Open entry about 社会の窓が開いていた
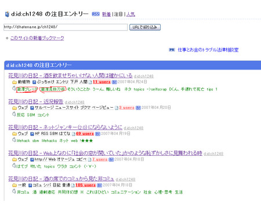Screen dimensions: 261x212 (x=105, y=153)
